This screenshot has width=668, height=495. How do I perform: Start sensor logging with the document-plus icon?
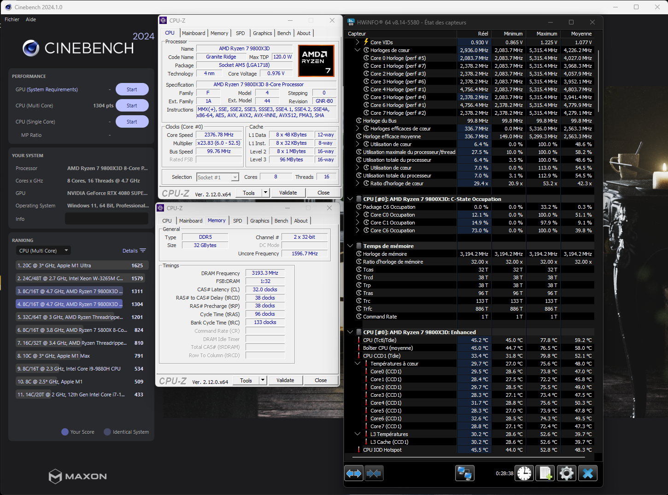click(x=545, y=473)
